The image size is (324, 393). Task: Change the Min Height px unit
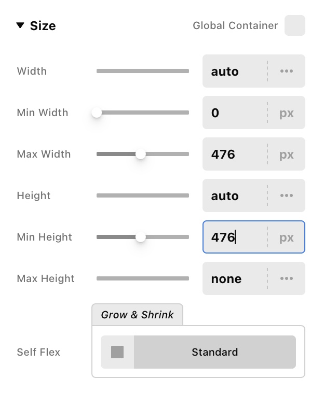(287, 237)
